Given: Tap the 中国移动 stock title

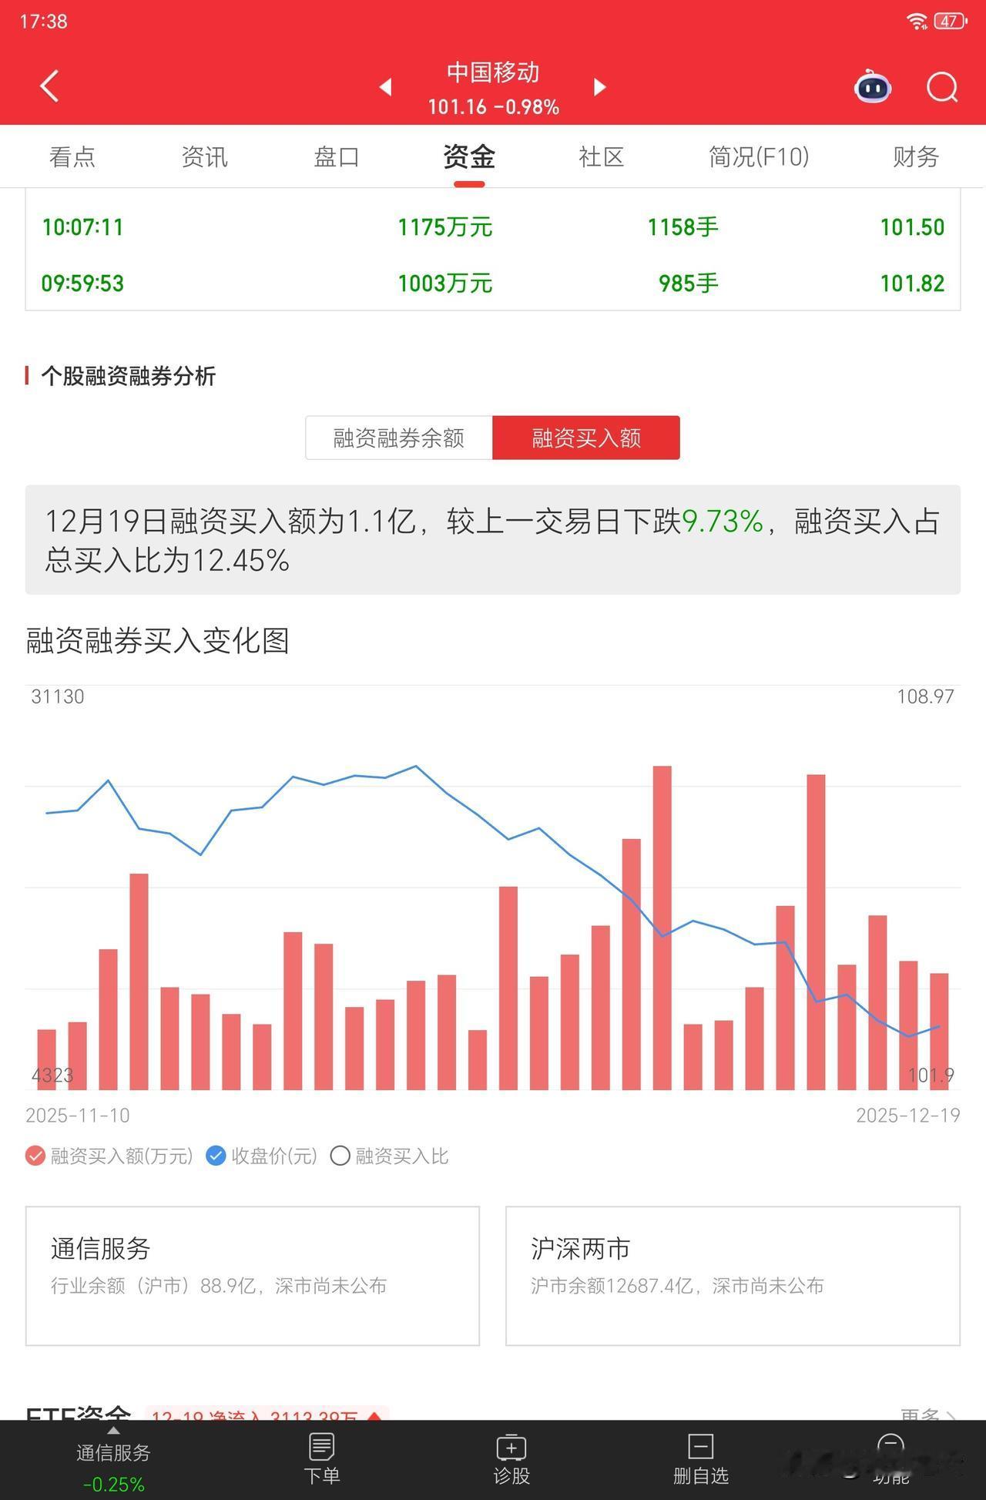Looking at the screenshot, I should (493, 72).
